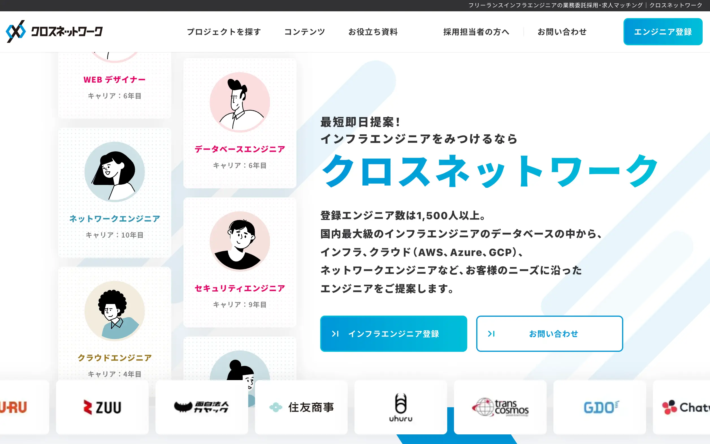Image resolution: width=710 pixels, height=444 pixels.
Task: Click the transcosmos logo card
Action: [x=500, y=407]
